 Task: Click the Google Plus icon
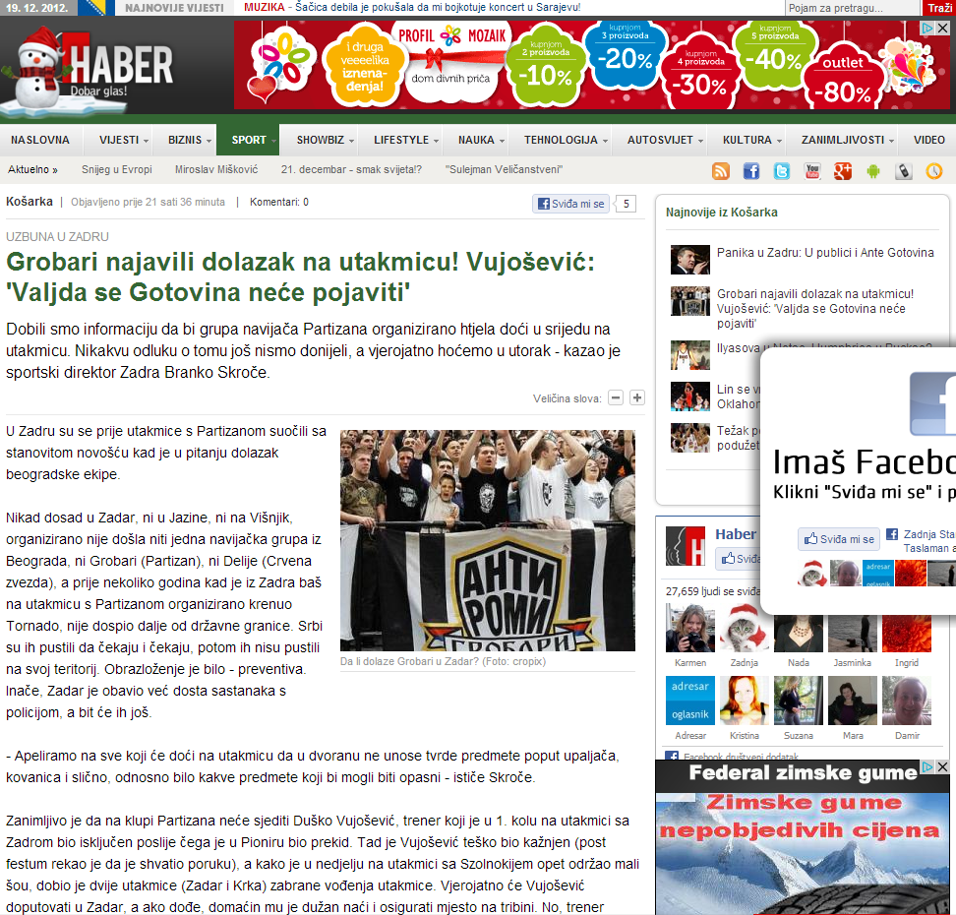tap(842, 171)
